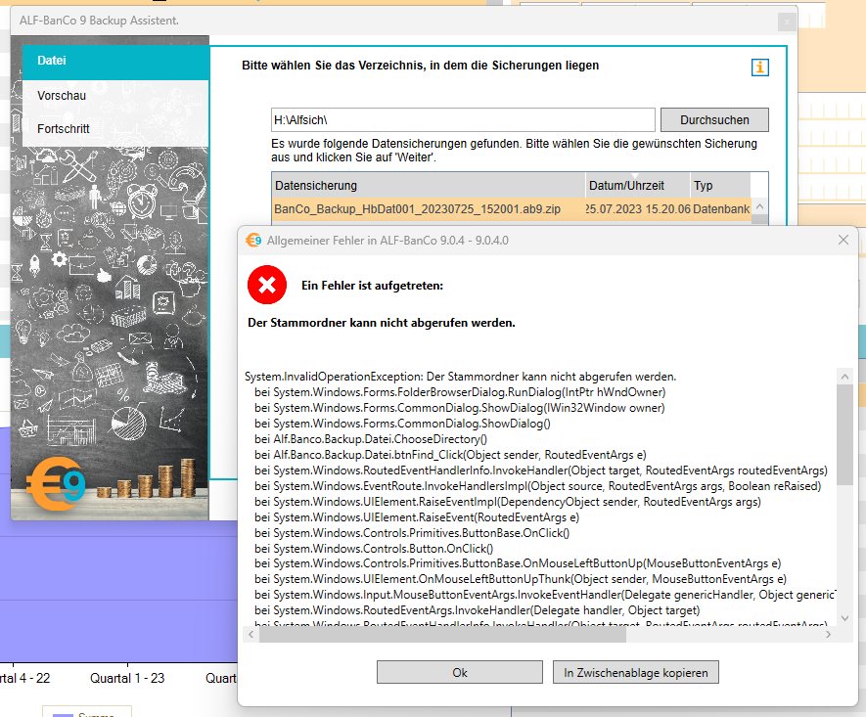Click date cell 25.07.2023 15.20.06
The height and width of the screenshot is (717, 866).
coord(638,209)
